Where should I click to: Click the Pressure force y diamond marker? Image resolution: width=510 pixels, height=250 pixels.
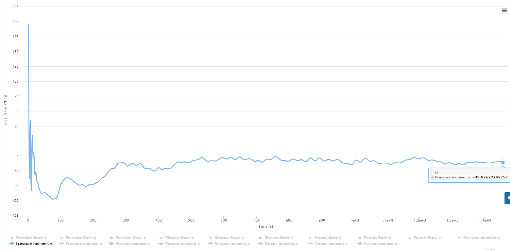(x=62, y=238)
